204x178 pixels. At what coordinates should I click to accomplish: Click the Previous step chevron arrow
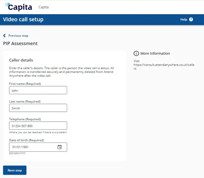pos(4,35)
